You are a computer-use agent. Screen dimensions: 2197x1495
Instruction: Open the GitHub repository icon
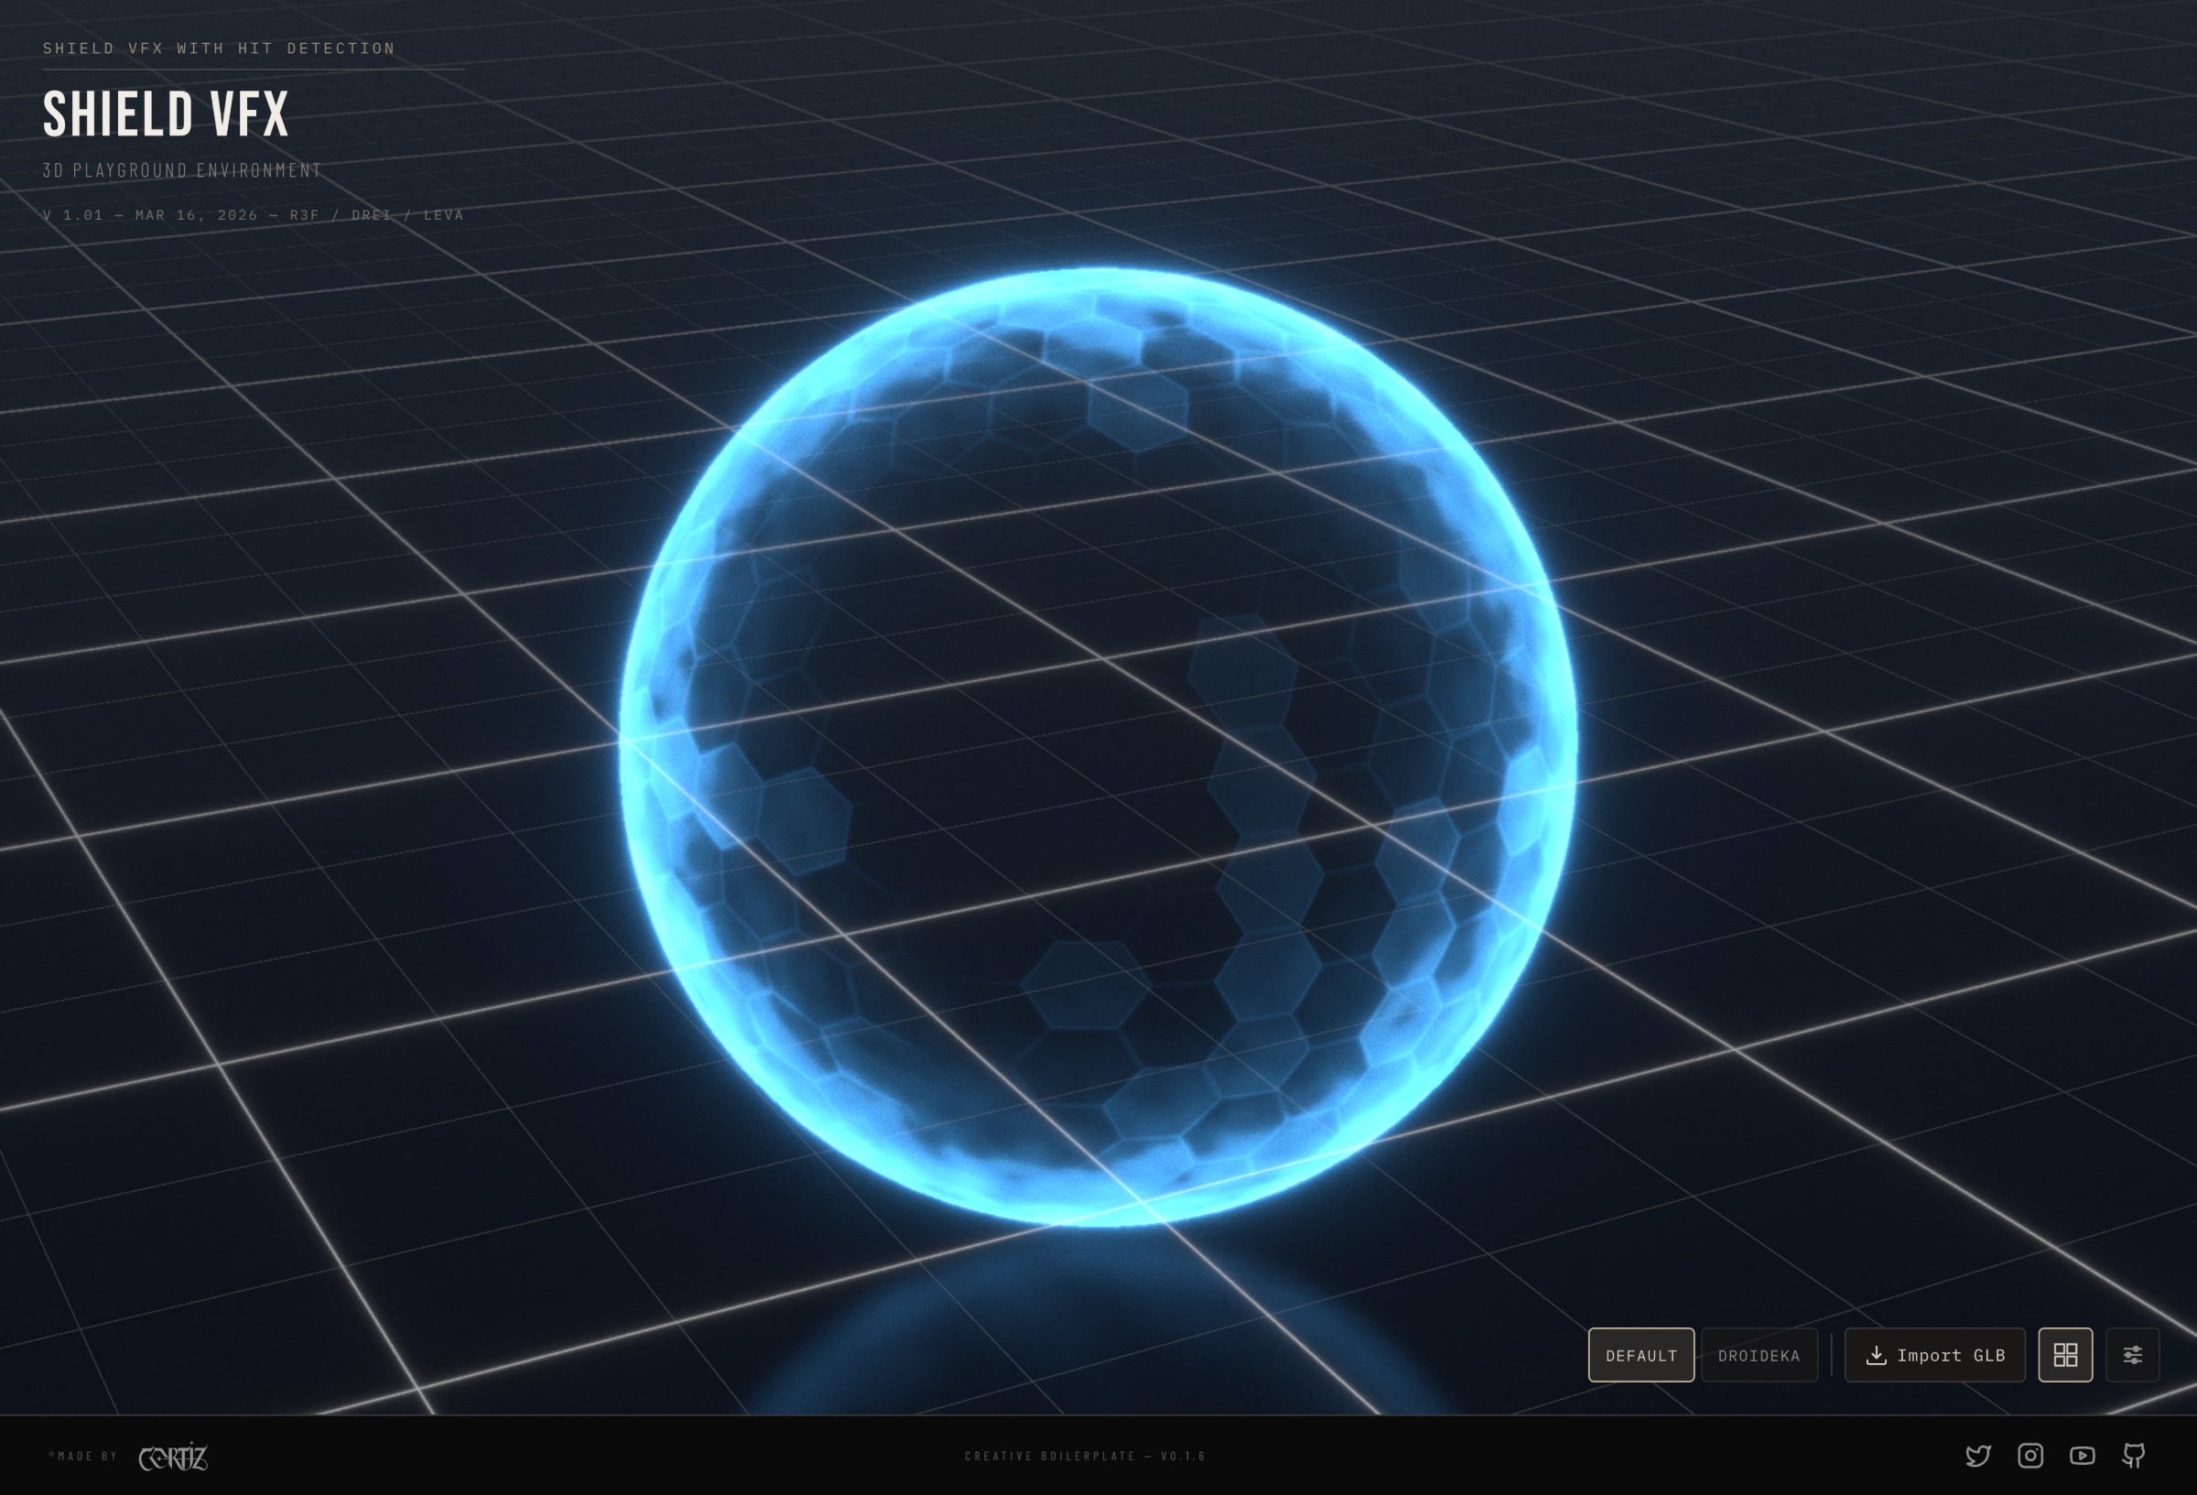click(x=2135, y=1457)
